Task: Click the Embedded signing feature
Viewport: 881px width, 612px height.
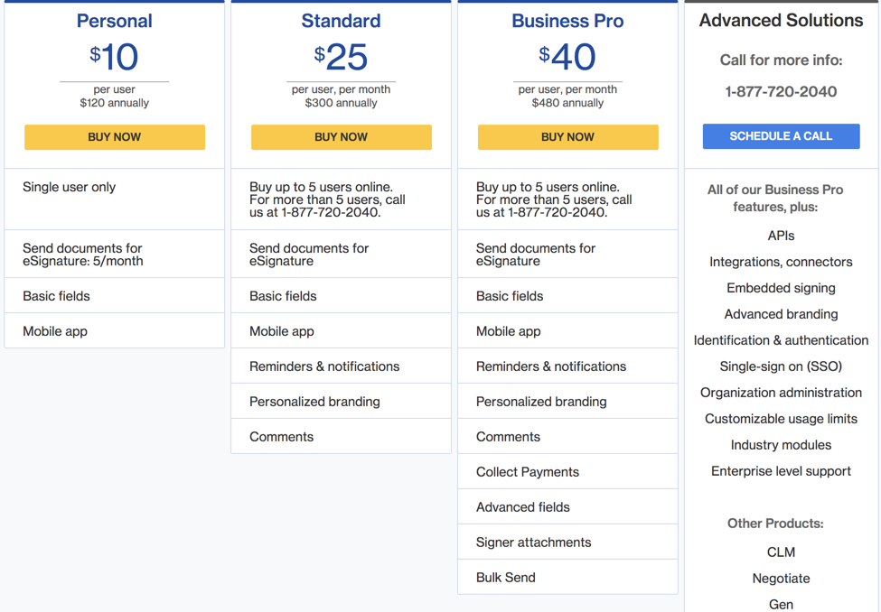Action: click(x=781, y=288)
